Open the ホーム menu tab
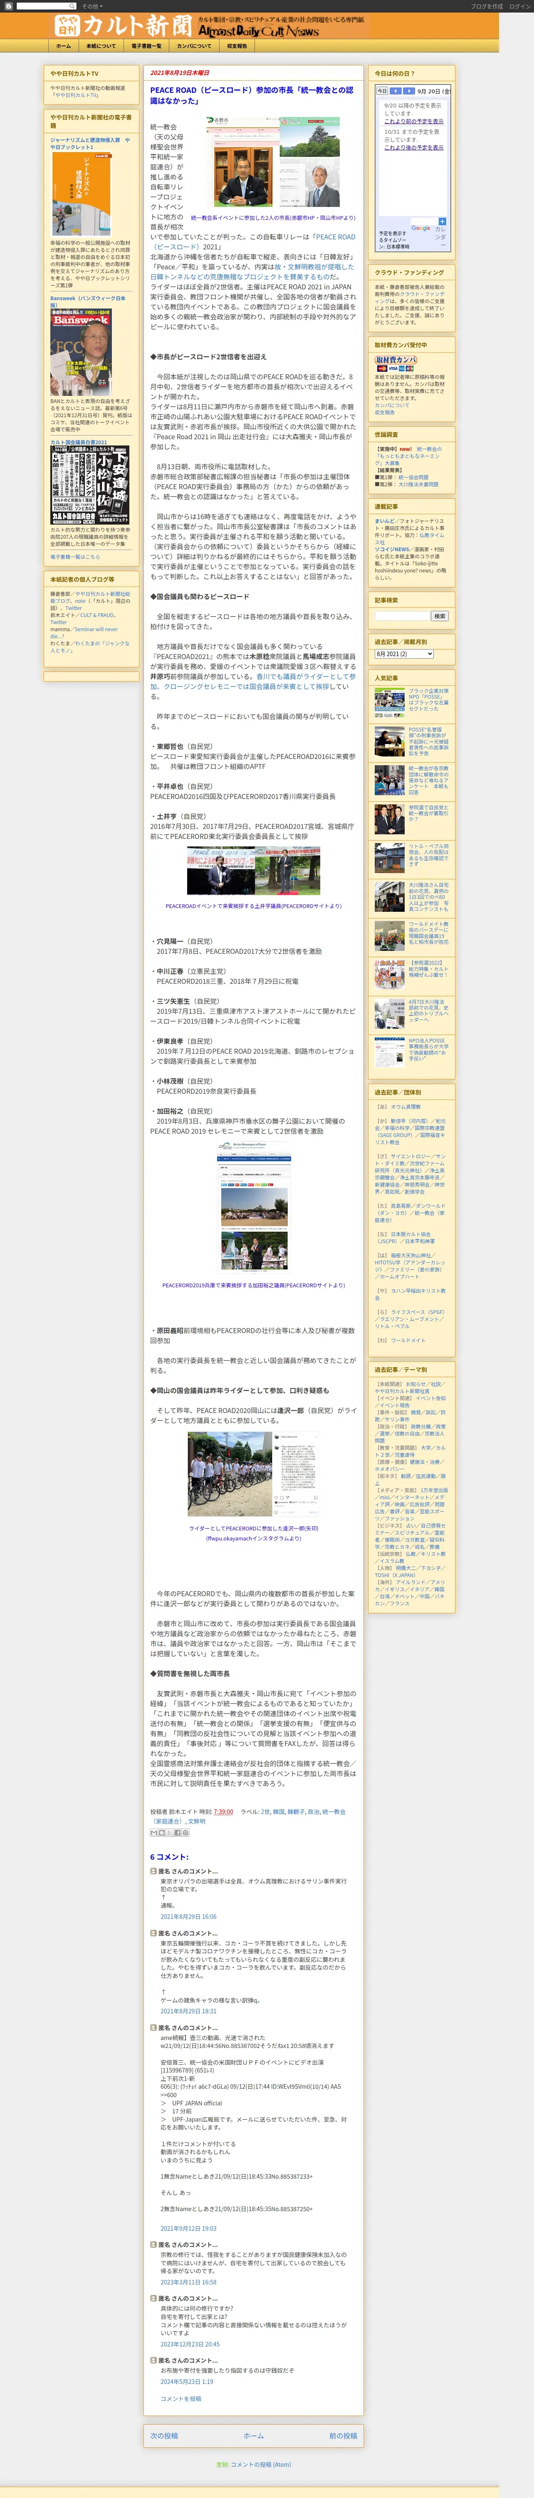Image resolution: width=534 pixels, height=2498 pixels. pyautogui.click(x=63, y=45)
